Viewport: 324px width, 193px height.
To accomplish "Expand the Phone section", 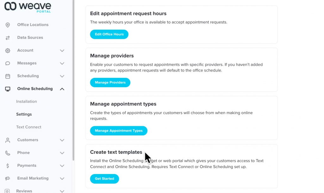I will pyautogui.click(x=62, y=153).
